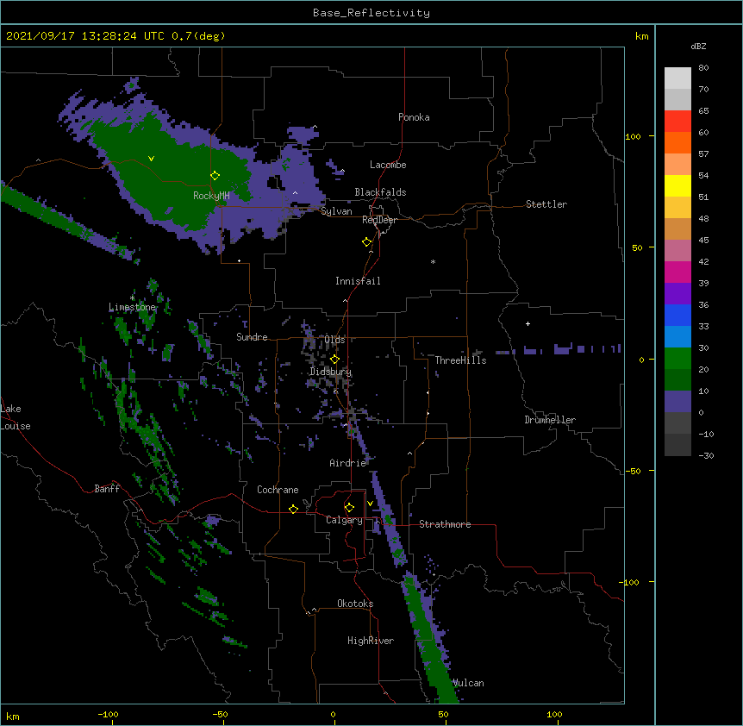Pick the yellow 54 dBZ legend swatch

point(677,185)
